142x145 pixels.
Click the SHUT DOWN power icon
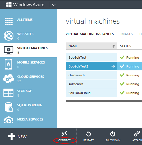click(x=113, y=134)
